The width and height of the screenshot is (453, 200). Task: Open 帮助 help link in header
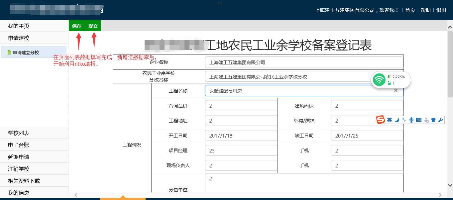(426, 10)
